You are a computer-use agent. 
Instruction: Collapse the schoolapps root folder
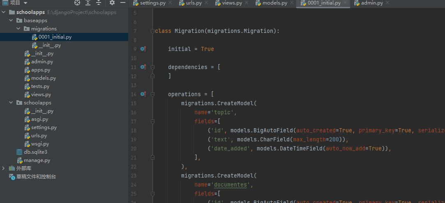[4, 12]
